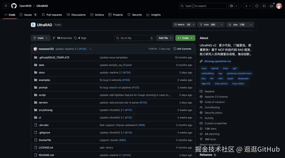Open the examples folder
This screenshot has height=158, width=285.
coord(44,80)
